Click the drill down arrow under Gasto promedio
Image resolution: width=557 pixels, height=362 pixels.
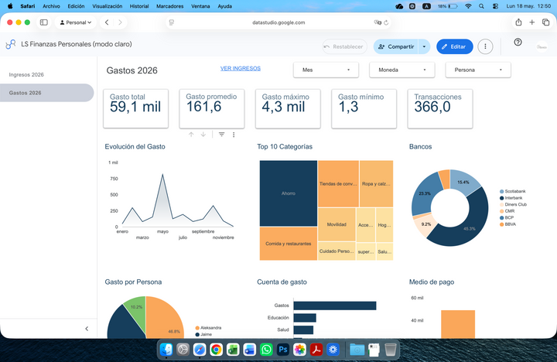tap(203, 135)
